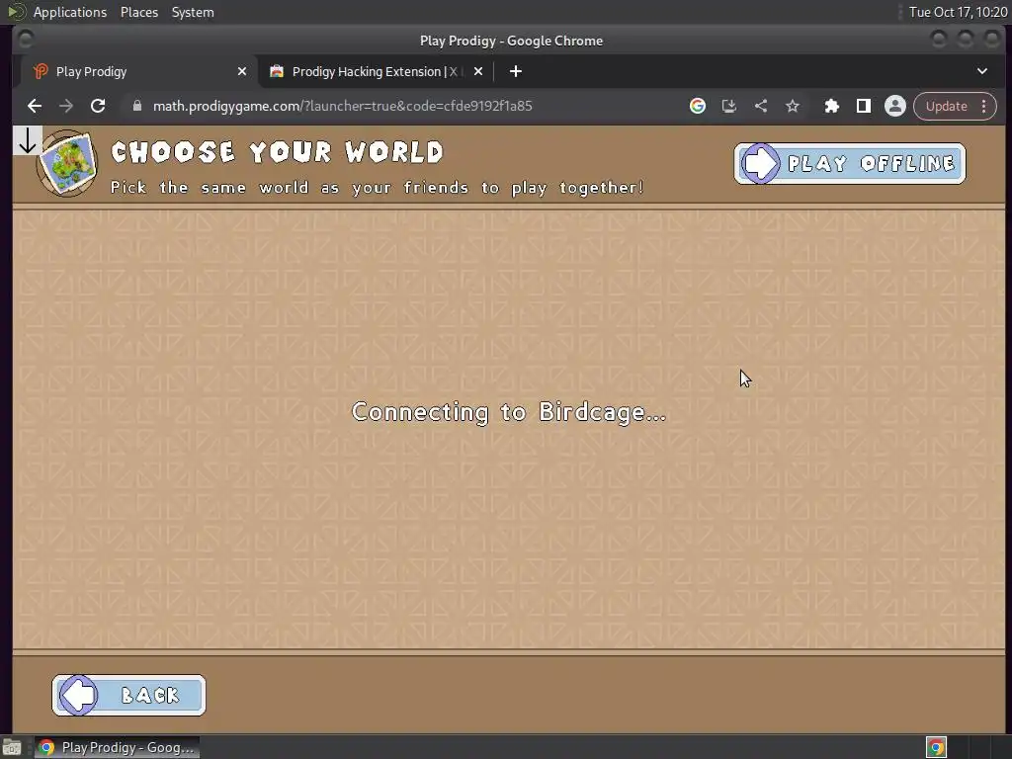Bookmark this tab with the star icon
The image size is (1012, 759).
(793, 106)
